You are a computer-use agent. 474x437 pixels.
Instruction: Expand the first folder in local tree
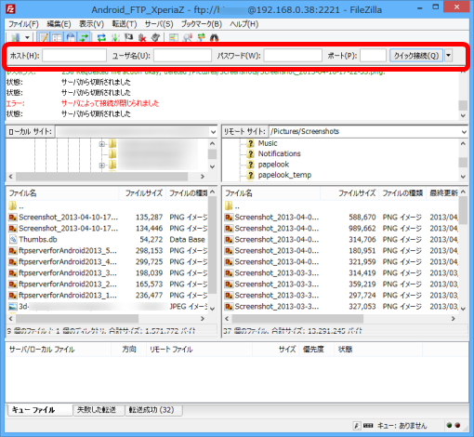coord(102,144)
